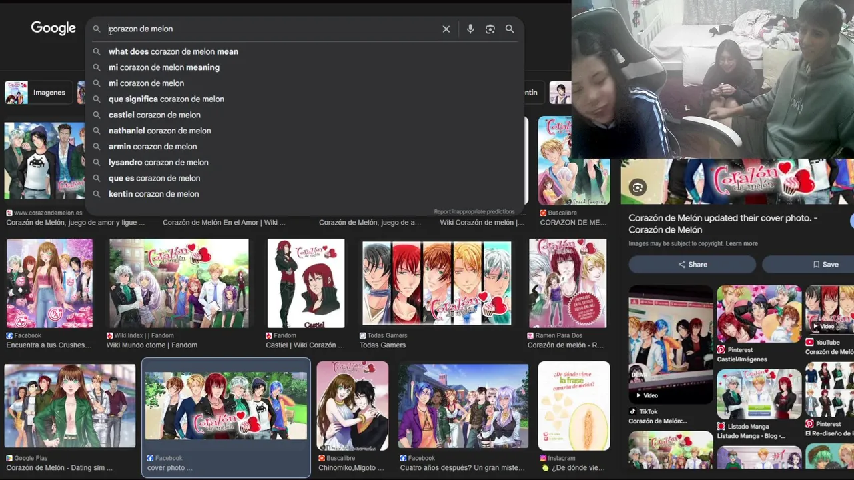Open the Buscalibre 'CORAZON DE ME...' book image
Screen dimensions: 854x480
tap(574, 161)
